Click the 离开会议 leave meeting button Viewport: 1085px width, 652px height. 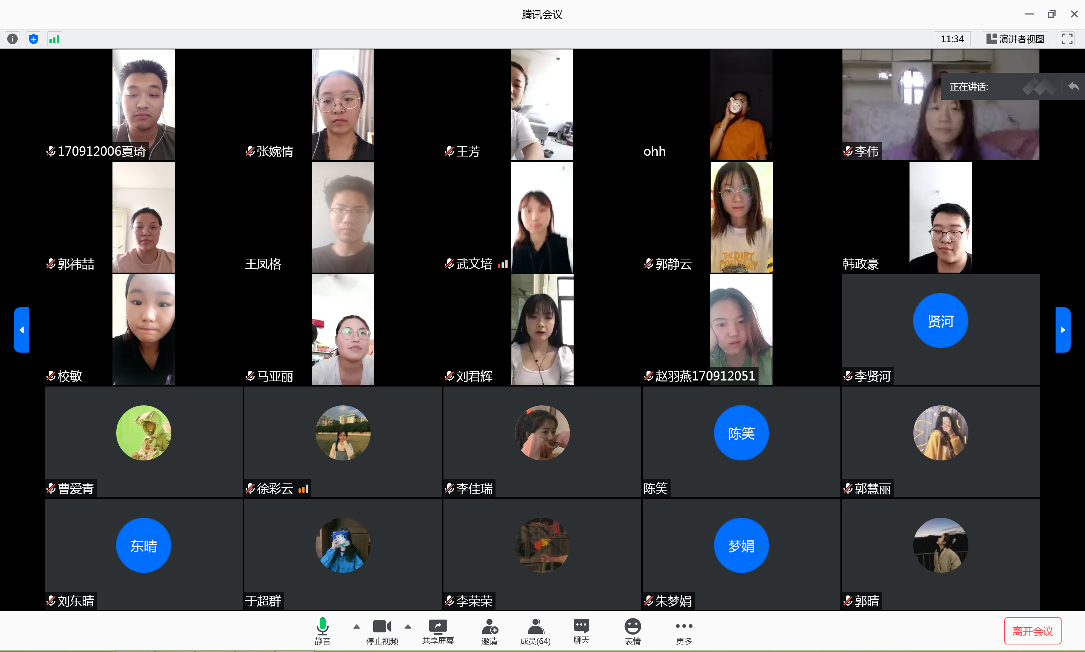coord(1033,631)
